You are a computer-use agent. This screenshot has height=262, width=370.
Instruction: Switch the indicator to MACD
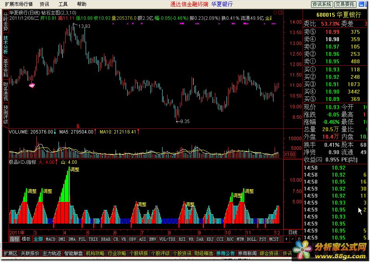tap(50, 239)
